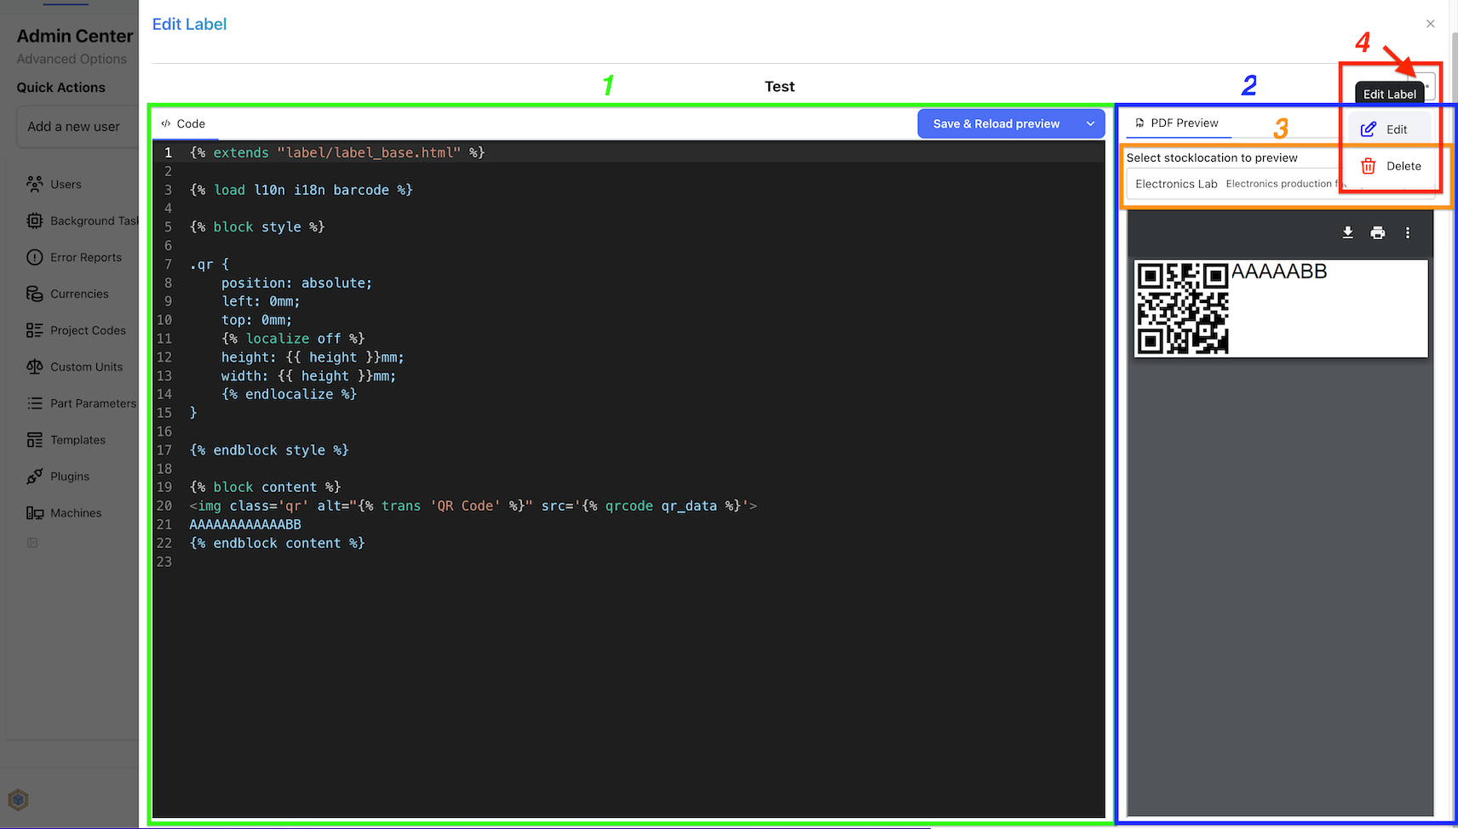
Task: Open the stock location preview selector
Action: pyautogui.click(x=1235, y=184)
